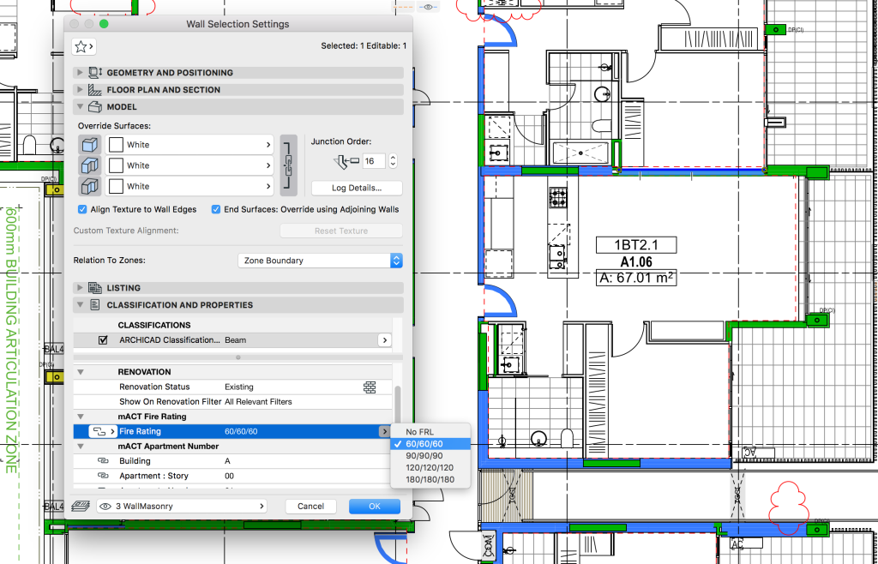Click the outside face surface override icon
Screen dimensions: 878x564
coord(89,145)
